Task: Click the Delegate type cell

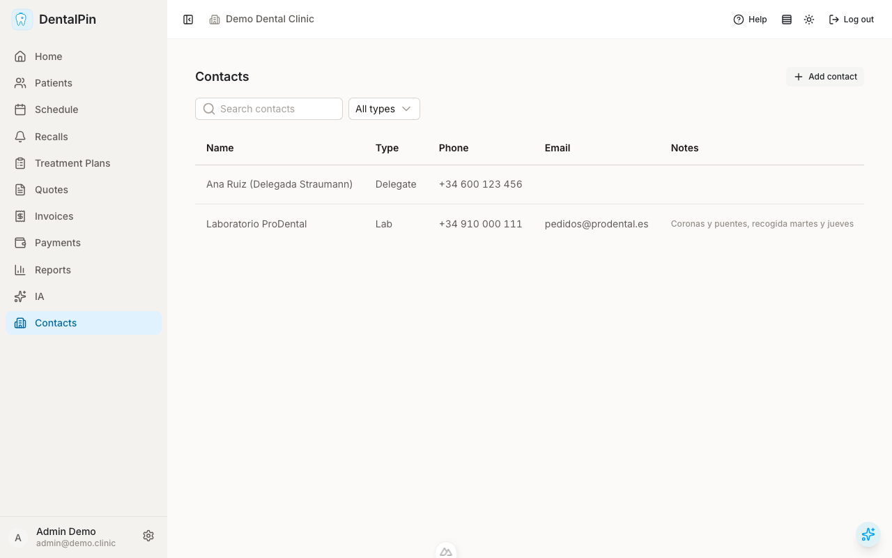Action: [396, 184]
